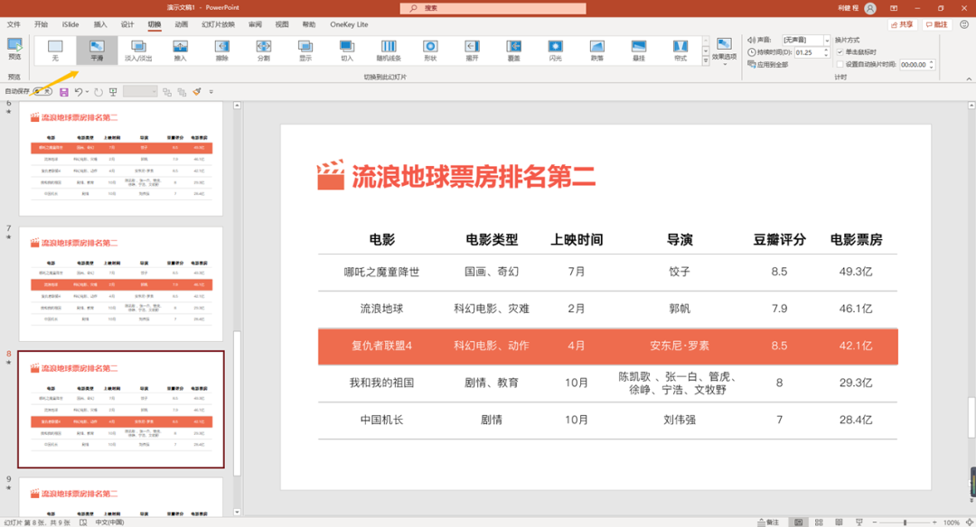Image resolution: width=976 pixels, height=527 pixels.
Task: Apply the 闪光 flash transition
Action: click(555, 50)
